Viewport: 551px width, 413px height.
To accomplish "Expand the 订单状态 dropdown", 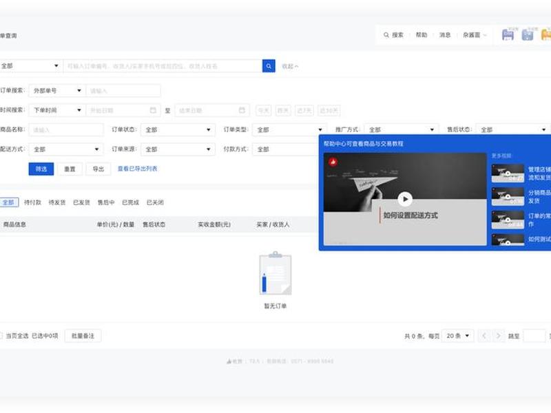I will point(178,129).
